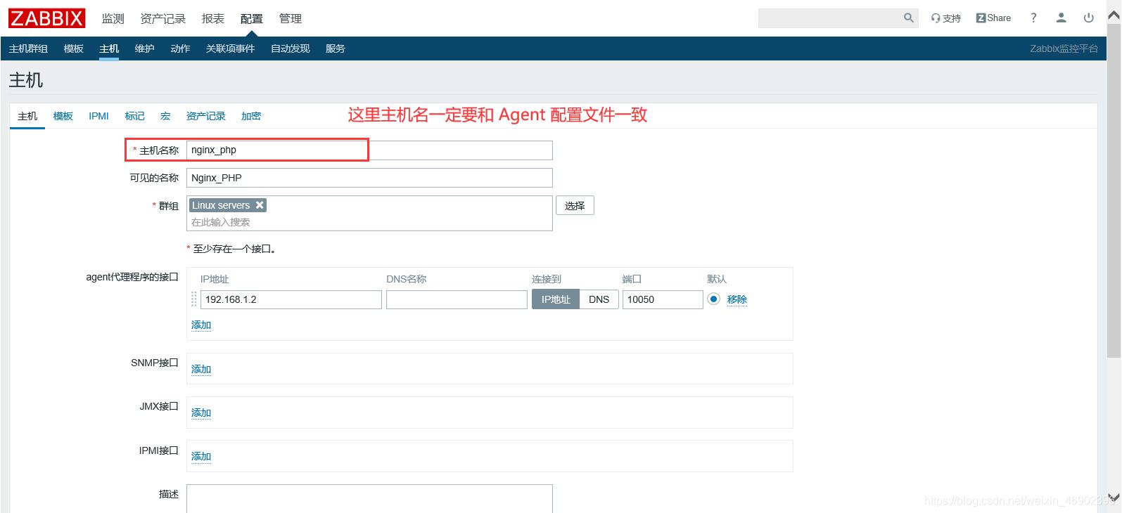Click 添加 under agent interface
Viewport: 1122px width, 513px height.
tap(201, 325)
